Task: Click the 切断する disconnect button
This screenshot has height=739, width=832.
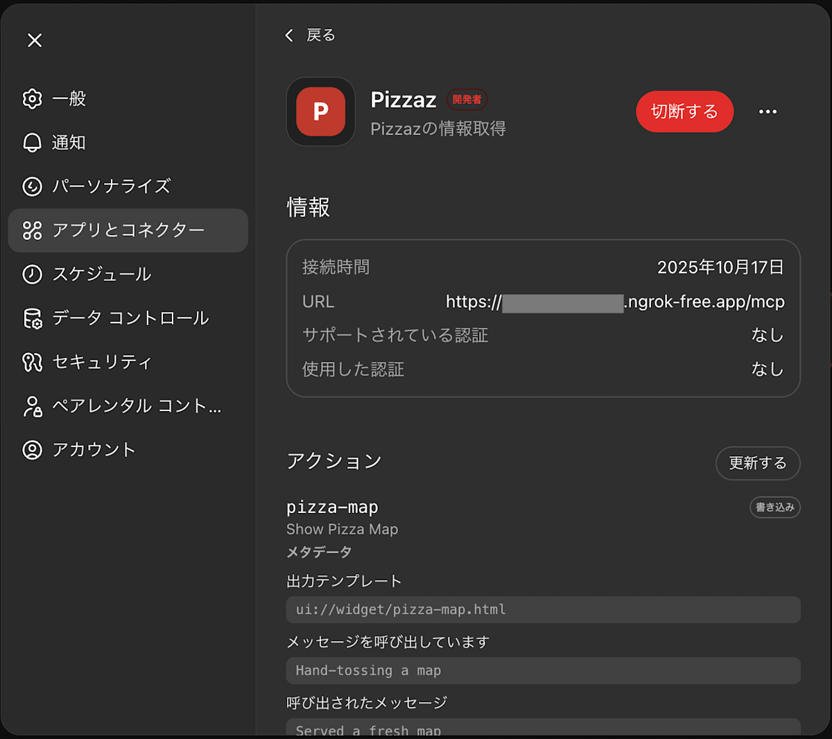Action: [685, 112]
